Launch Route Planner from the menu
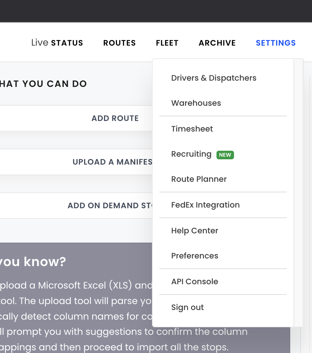This screenshot has width=312, height=353. coord(199,179)
